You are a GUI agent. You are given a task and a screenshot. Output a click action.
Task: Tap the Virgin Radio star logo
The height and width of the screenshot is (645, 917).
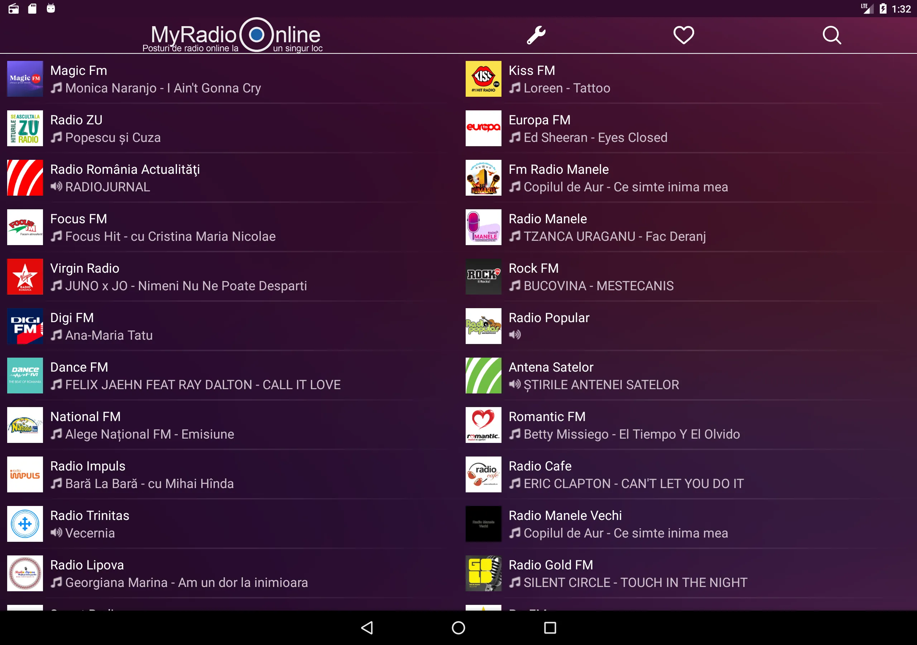25,277
